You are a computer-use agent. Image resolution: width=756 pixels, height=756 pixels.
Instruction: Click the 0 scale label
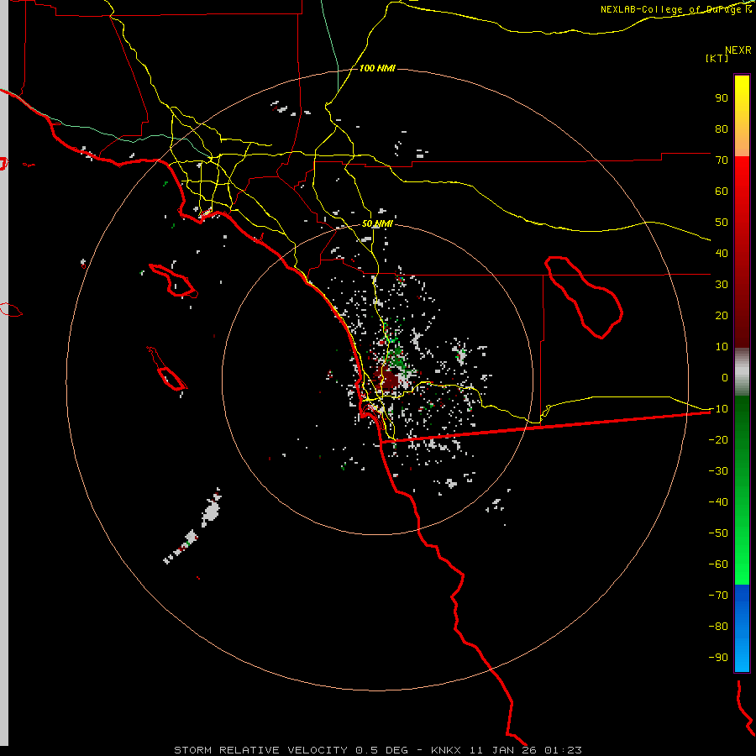(725, 377)
